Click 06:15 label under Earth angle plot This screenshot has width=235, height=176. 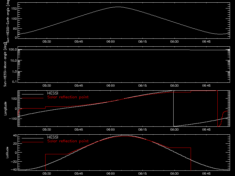coord(142,41)
